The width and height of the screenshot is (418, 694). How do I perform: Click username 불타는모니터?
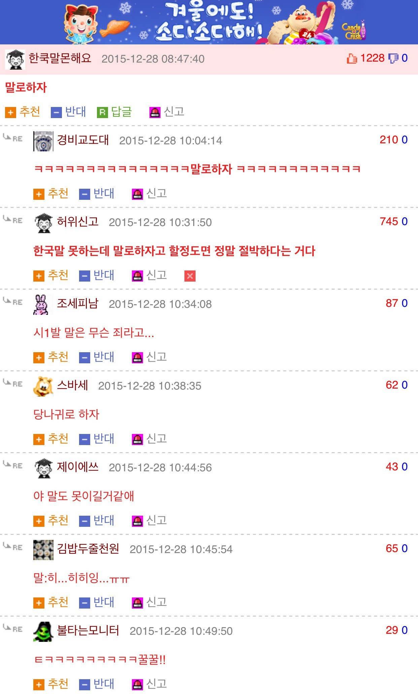point(88,630)
